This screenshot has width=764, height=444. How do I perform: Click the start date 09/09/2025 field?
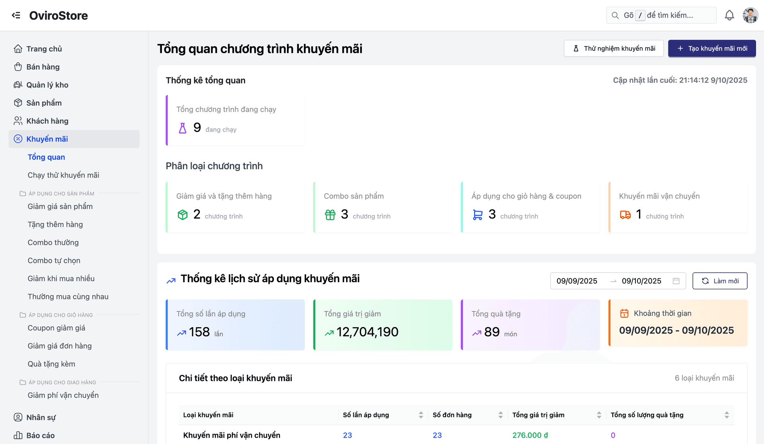point(577,281)
